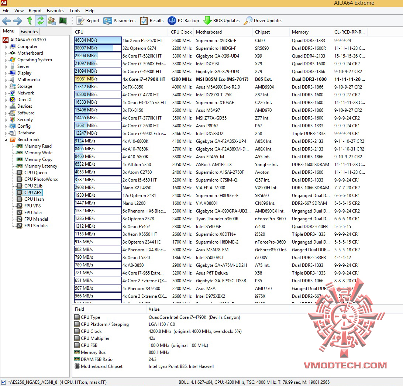Sort by the Chipset column header
This screenshot has height=386, width=403.
coord(271,32)
